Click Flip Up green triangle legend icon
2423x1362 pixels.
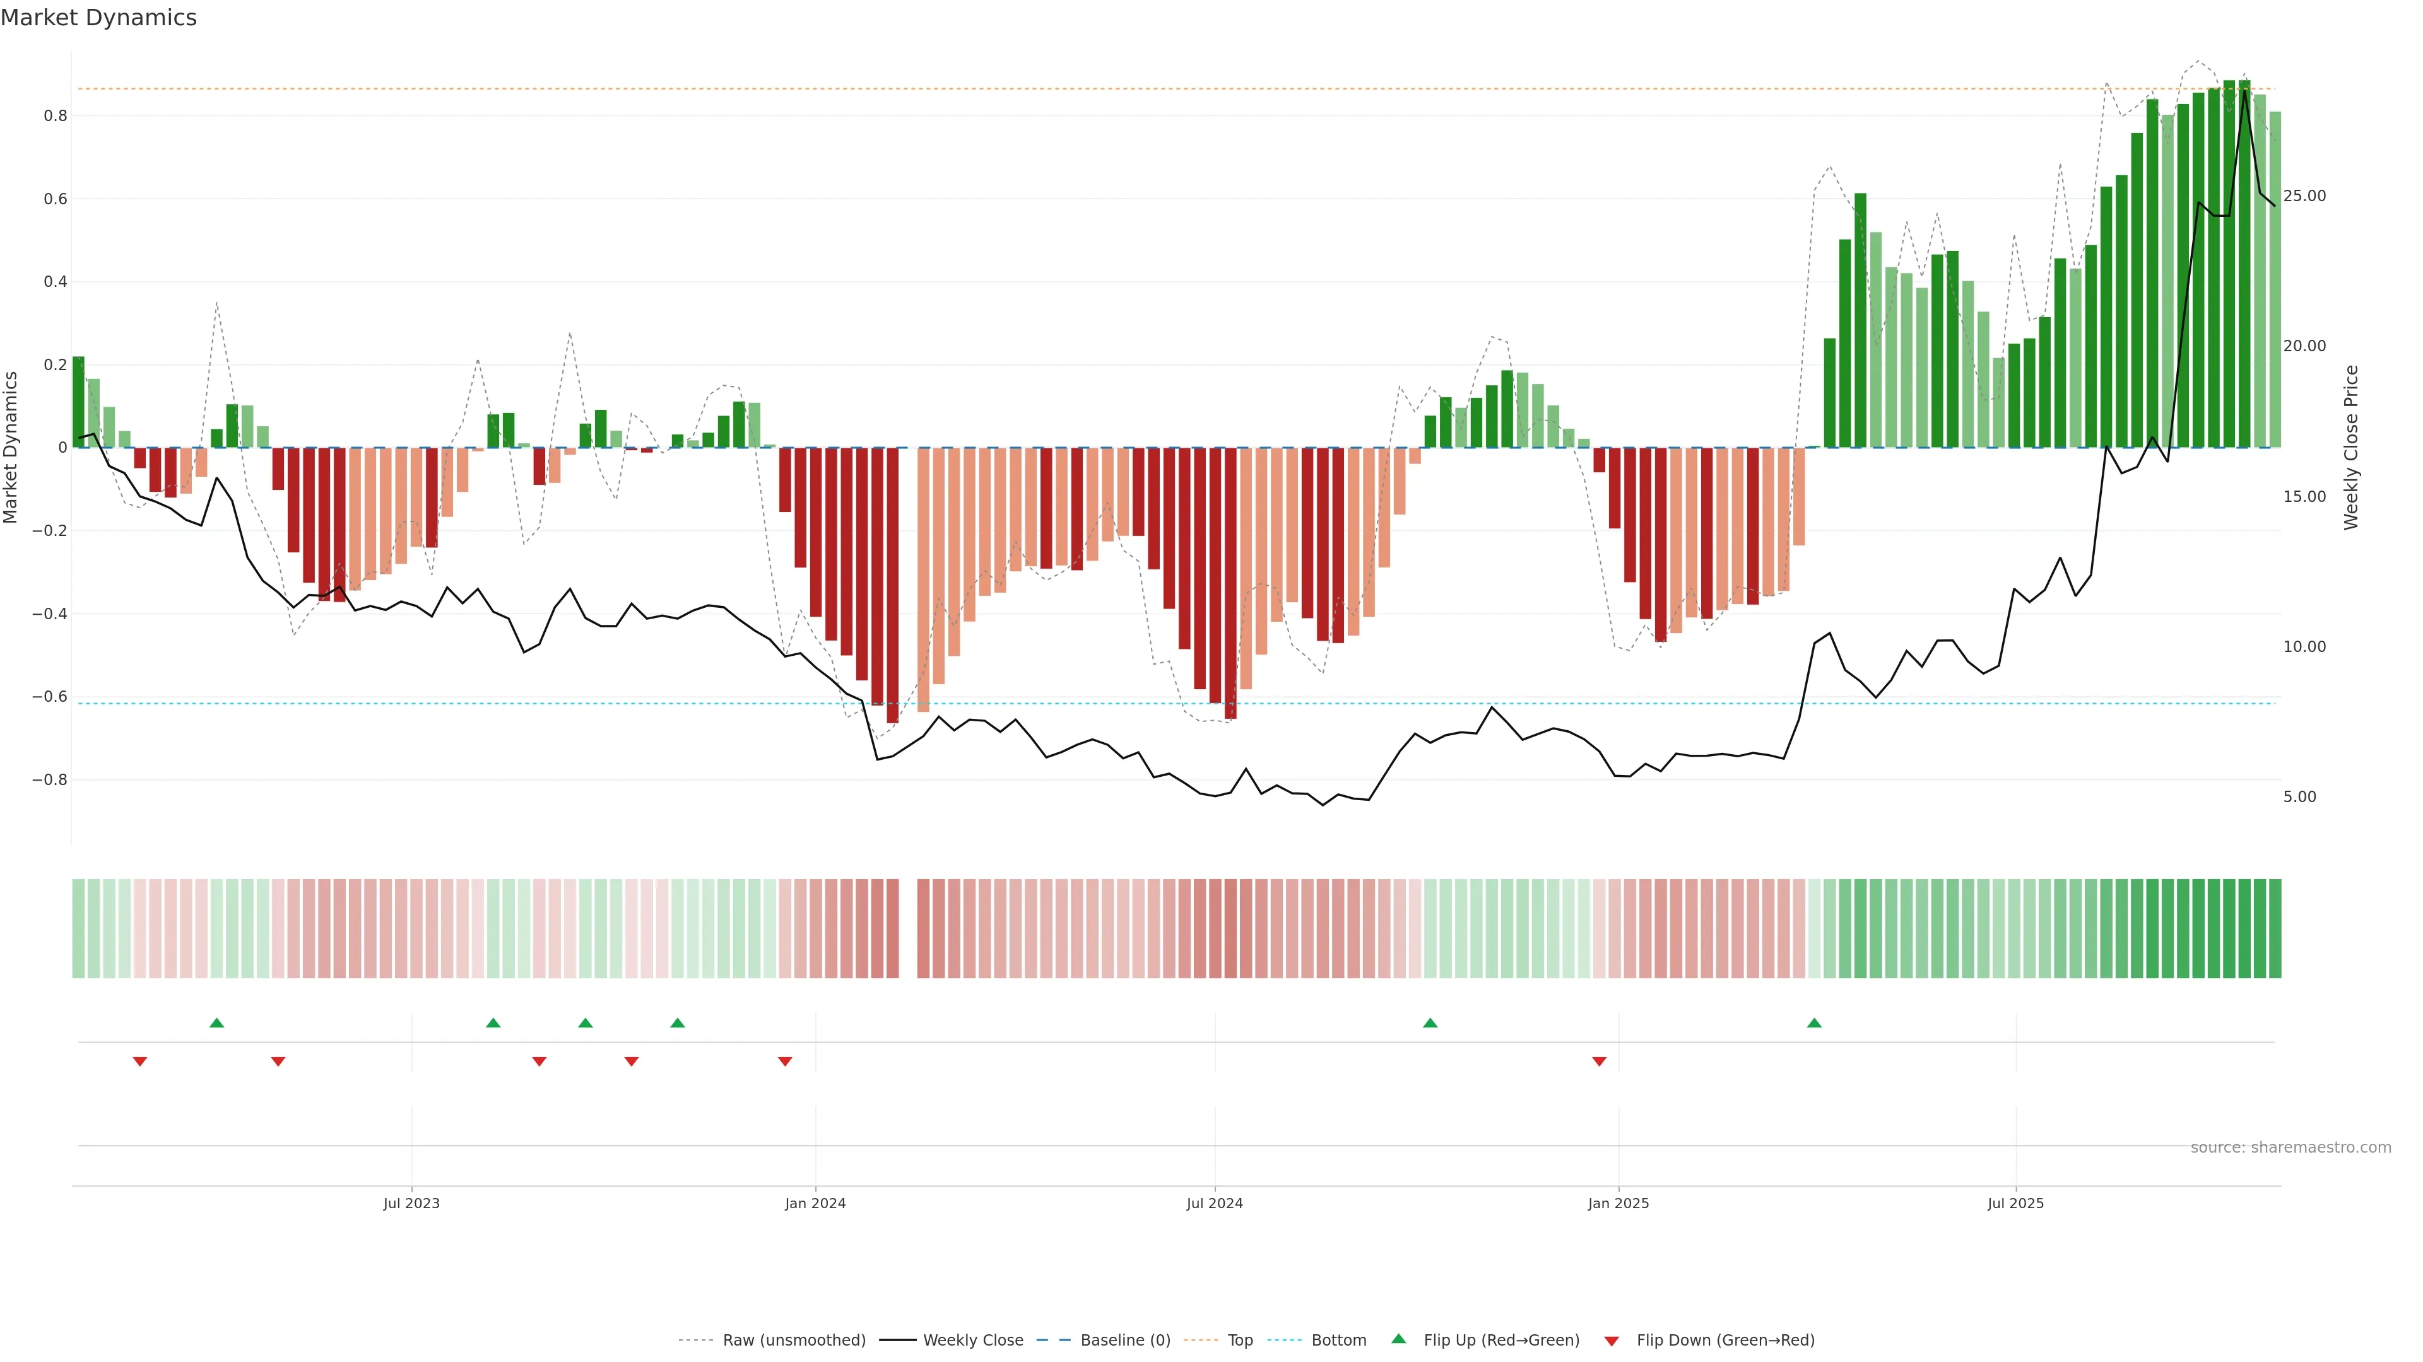1399,1339
